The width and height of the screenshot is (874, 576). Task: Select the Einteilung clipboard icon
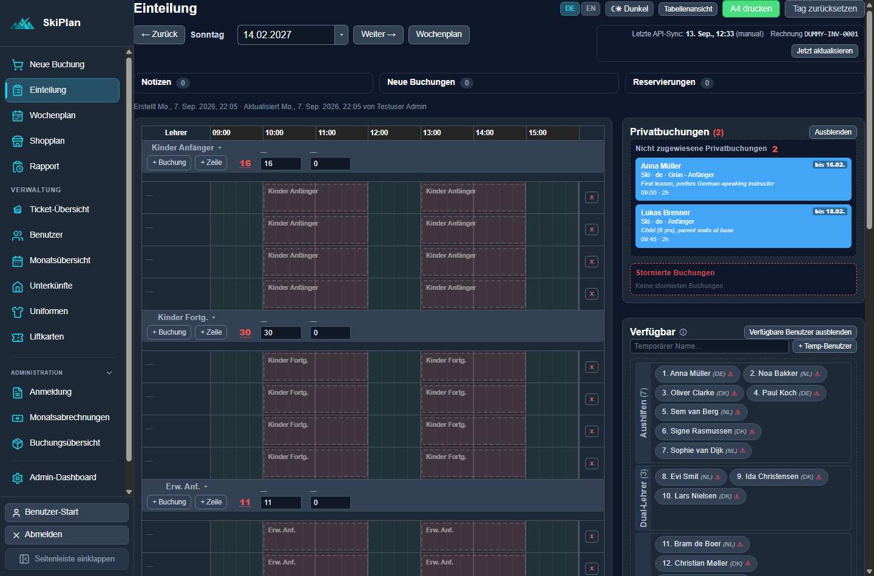pyautogui.click(x=18, y=90)
